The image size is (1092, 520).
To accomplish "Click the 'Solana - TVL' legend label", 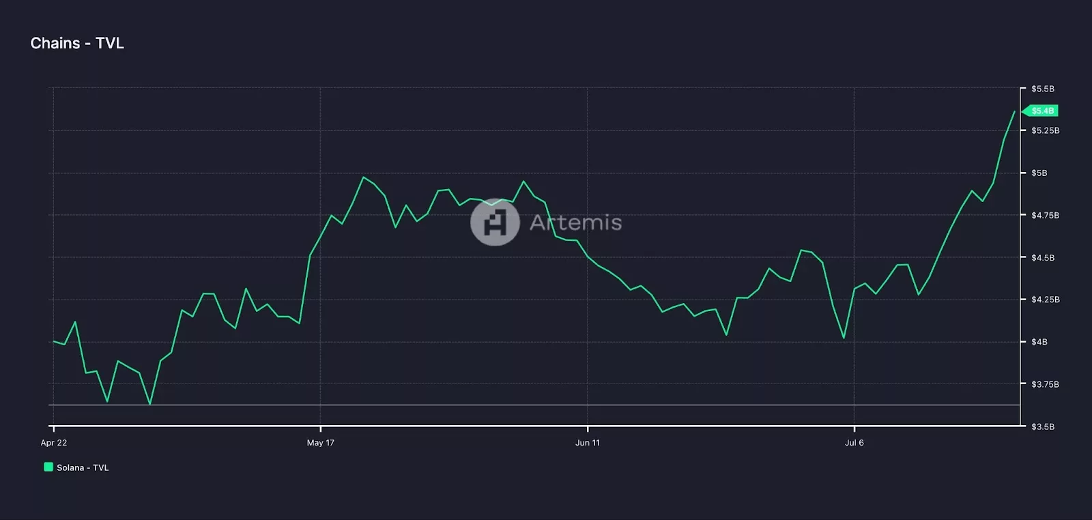I will [x=83, y=467].
